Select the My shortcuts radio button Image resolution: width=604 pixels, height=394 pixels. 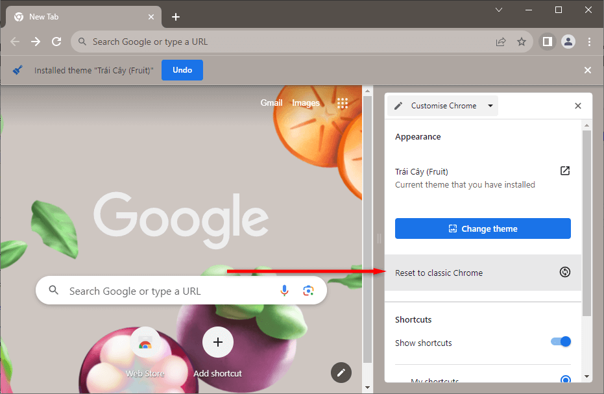tap(566, 380)
